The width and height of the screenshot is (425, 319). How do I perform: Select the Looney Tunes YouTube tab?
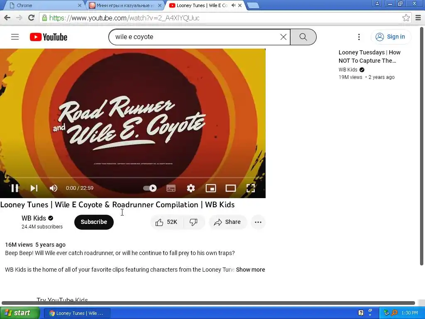pyautogui.click(x=202, y=5)
